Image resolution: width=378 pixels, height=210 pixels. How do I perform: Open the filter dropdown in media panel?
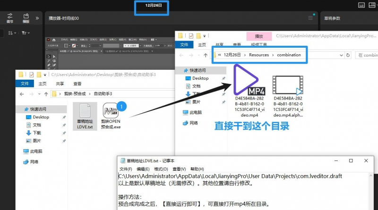[x=26, y=33]
